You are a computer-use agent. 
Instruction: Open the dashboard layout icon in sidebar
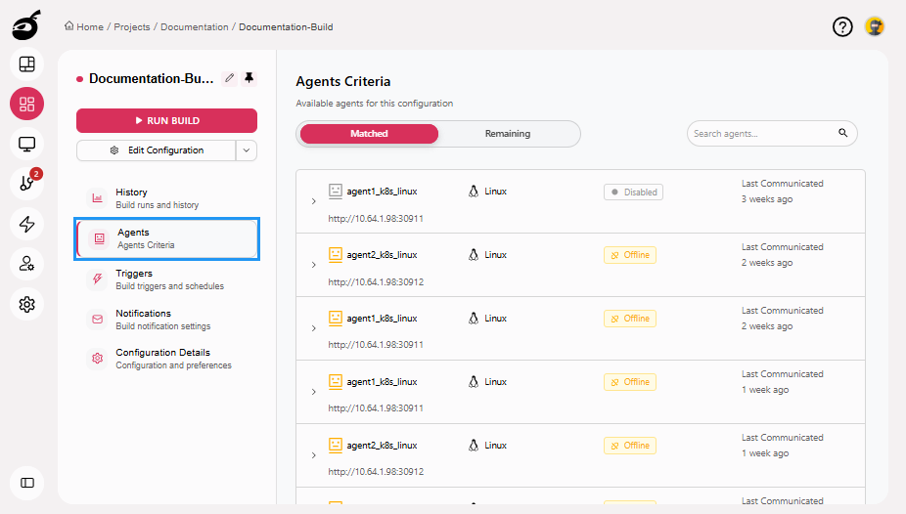pos(26,64)
